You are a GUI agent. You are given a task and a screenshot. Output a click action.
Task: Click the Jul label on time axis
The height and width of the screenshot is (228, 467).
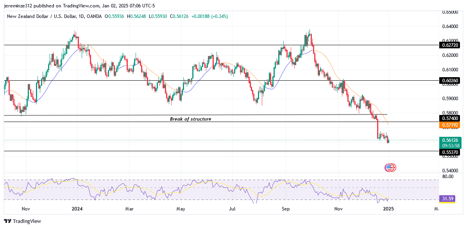click(232, 209)
